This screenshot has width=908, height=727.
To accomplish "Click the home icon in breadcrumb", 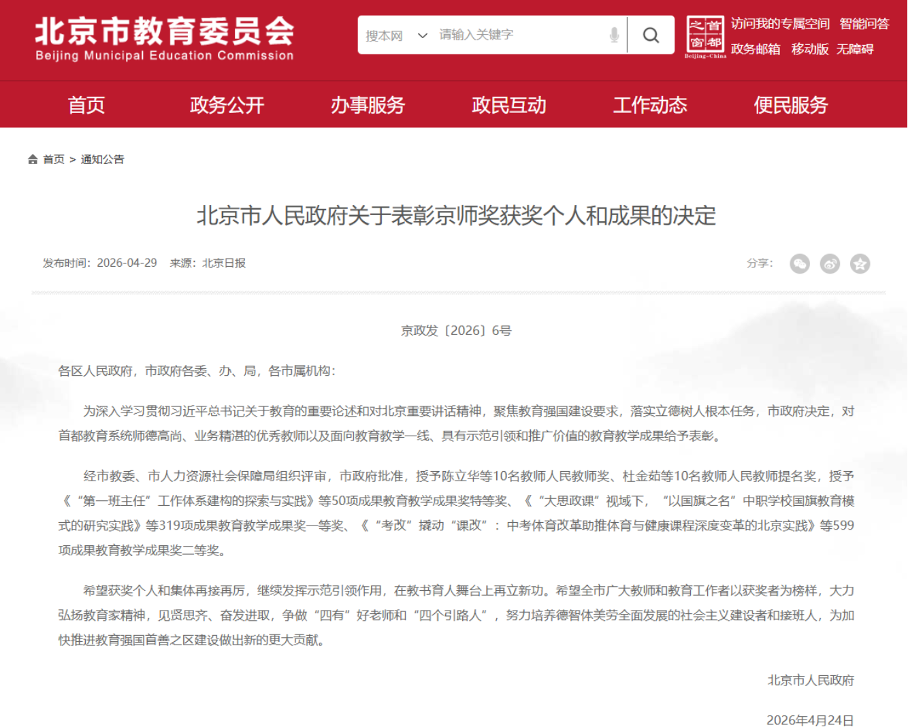I will [x=33, y=159].
